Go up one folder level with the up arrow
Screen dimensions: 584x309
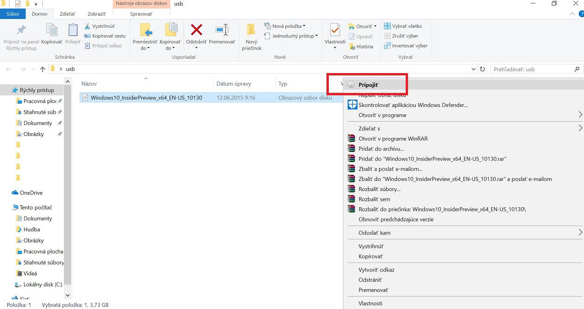[43, 69]
